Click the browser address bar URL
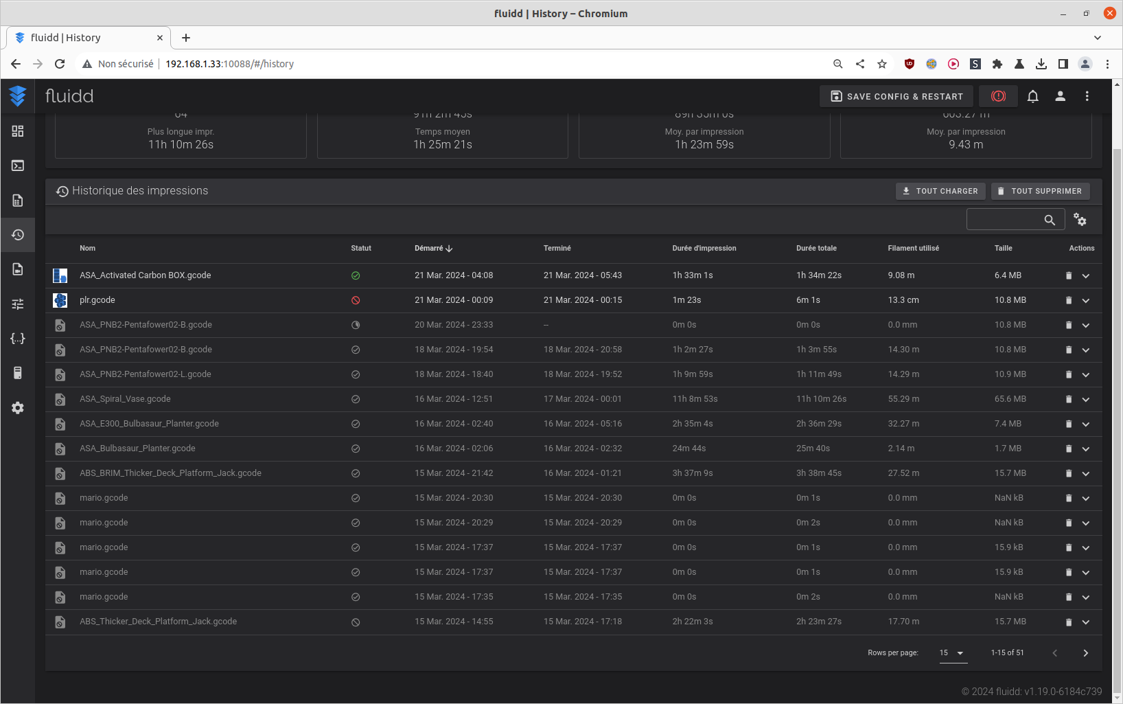This screenshot has height=704, width=1123. [x=229, y=64]
